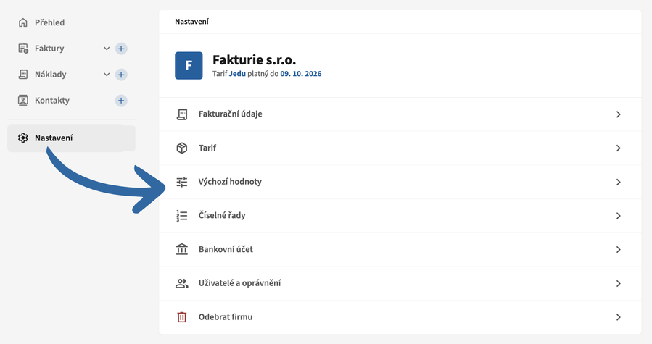652x344 pixels.
Task: Go to Přehled in the sidebar menu
Action: [x=49, y=22]
